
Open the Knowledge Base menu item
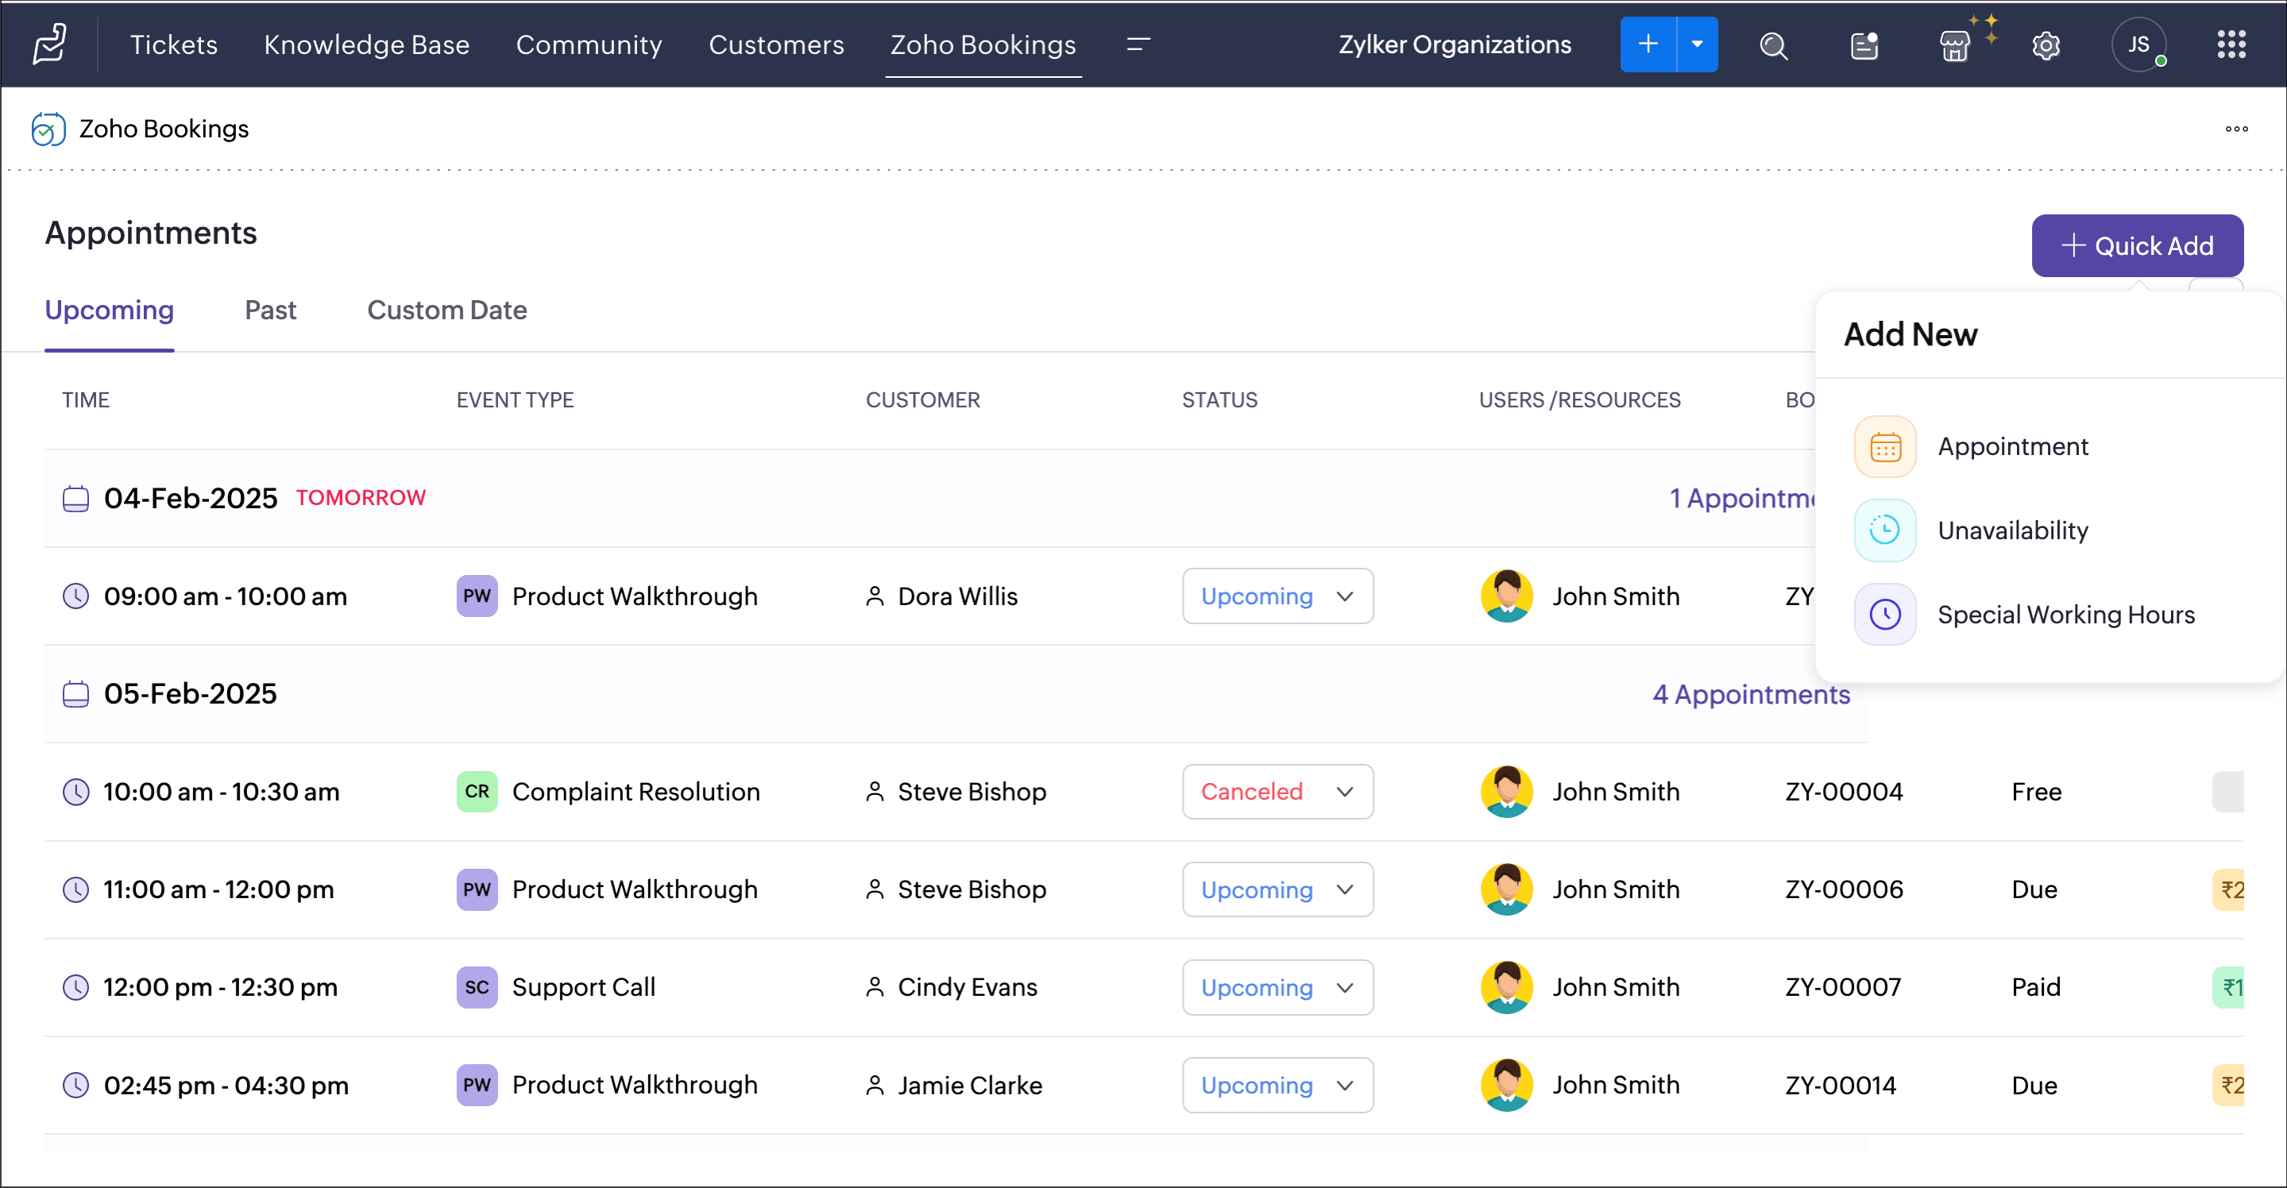365,44
